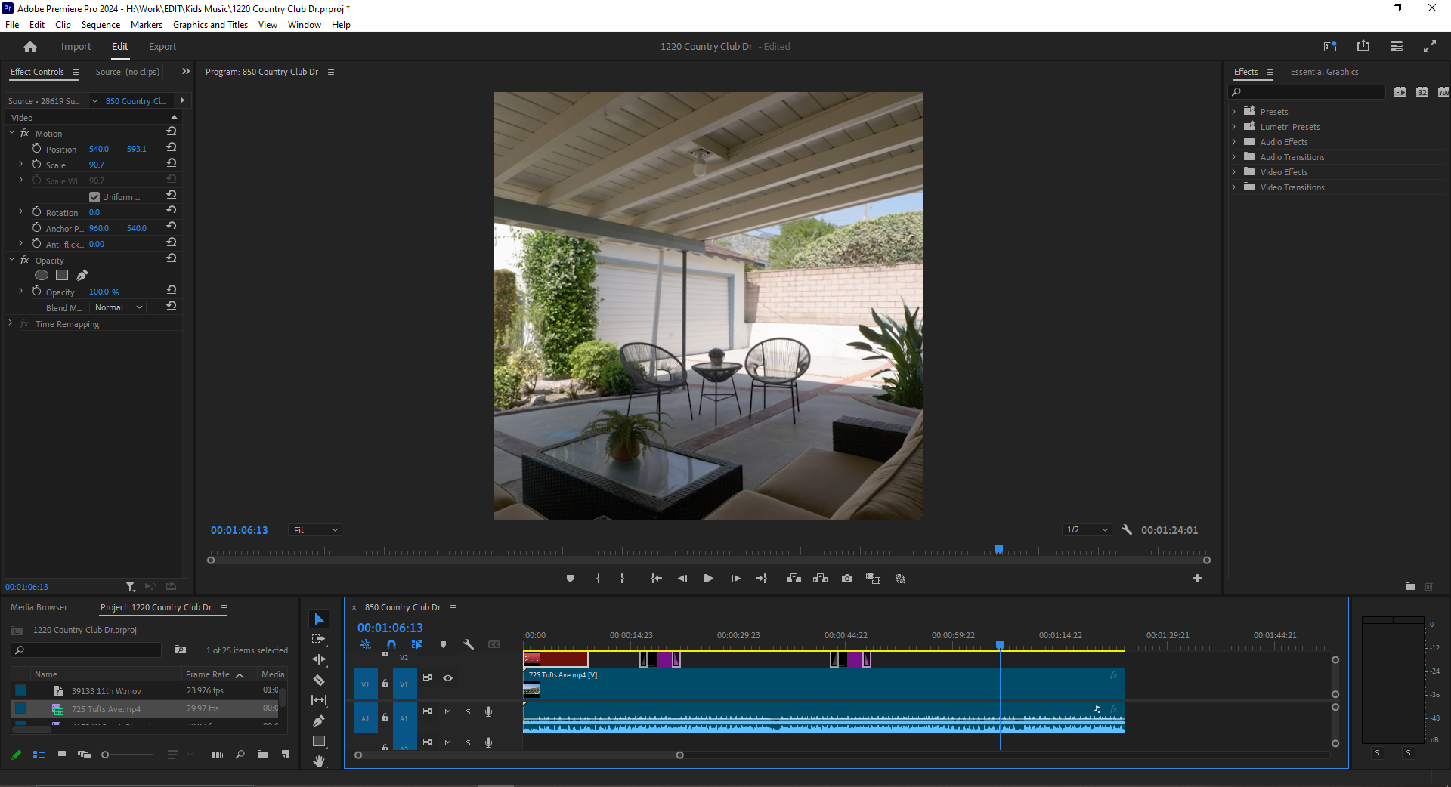Add marker in the timeline
The height and width of the screenshot is (787, 1451).
pyautogui.click(x=443, y=644)
